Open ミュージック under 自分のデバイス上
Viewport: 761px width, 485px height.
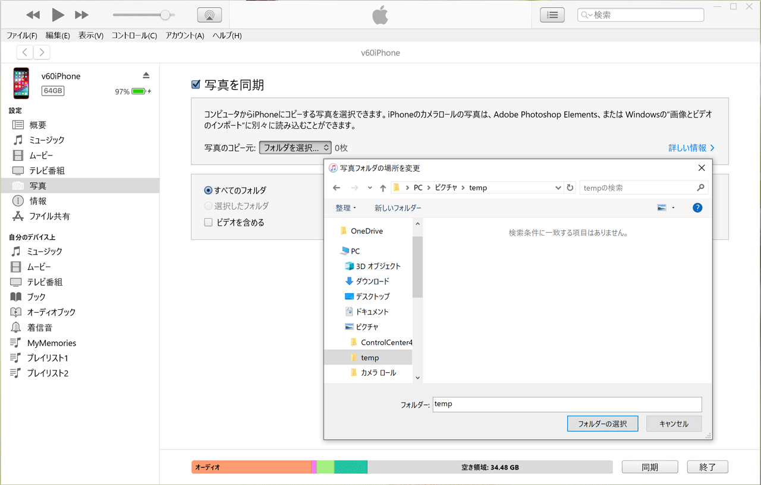[80, 252]
